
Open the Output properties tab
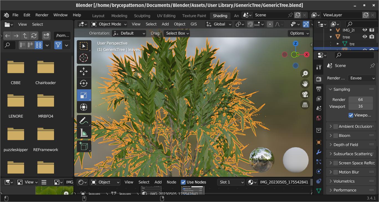click(319, 89)
